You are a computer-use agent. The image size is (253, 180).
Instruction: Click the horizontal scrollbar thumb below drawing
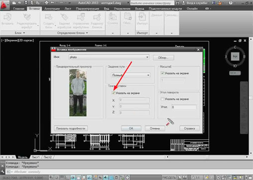(207, 157)
